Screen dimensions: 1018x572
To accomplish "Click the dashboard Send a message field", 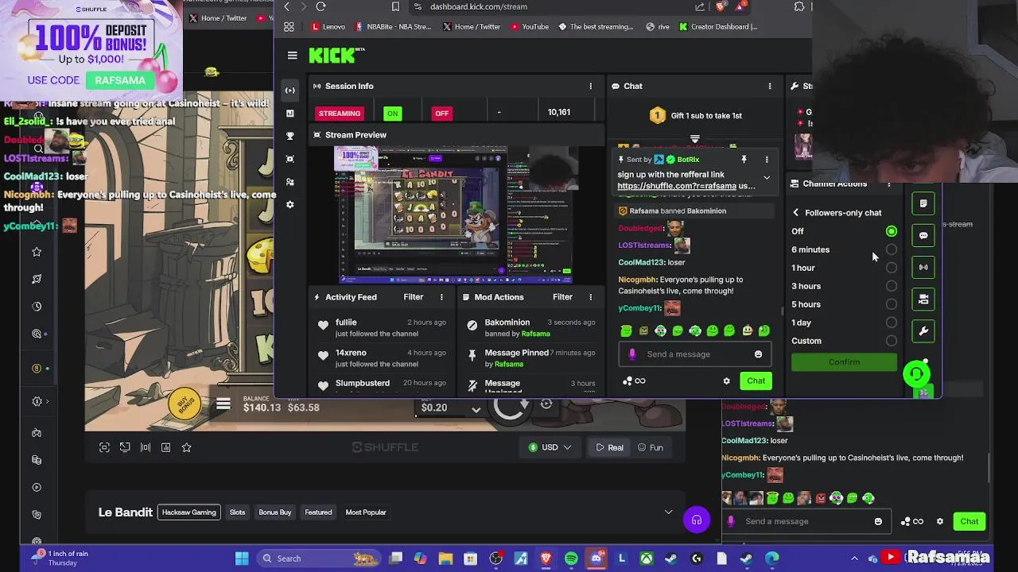I will [694, 354].
